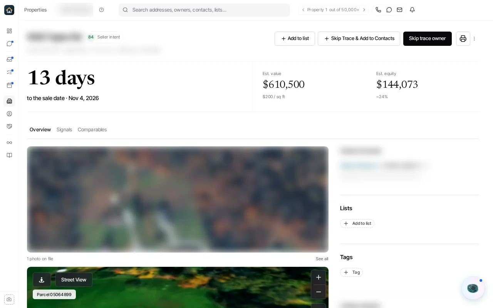493x308 pixels.
Task: Open the deals handshake sidebar icon
Action: 9,126
